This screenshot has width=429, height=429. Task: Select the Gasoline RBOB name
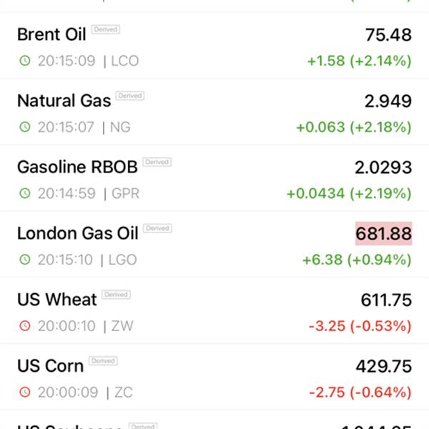[x=77, y=167]
